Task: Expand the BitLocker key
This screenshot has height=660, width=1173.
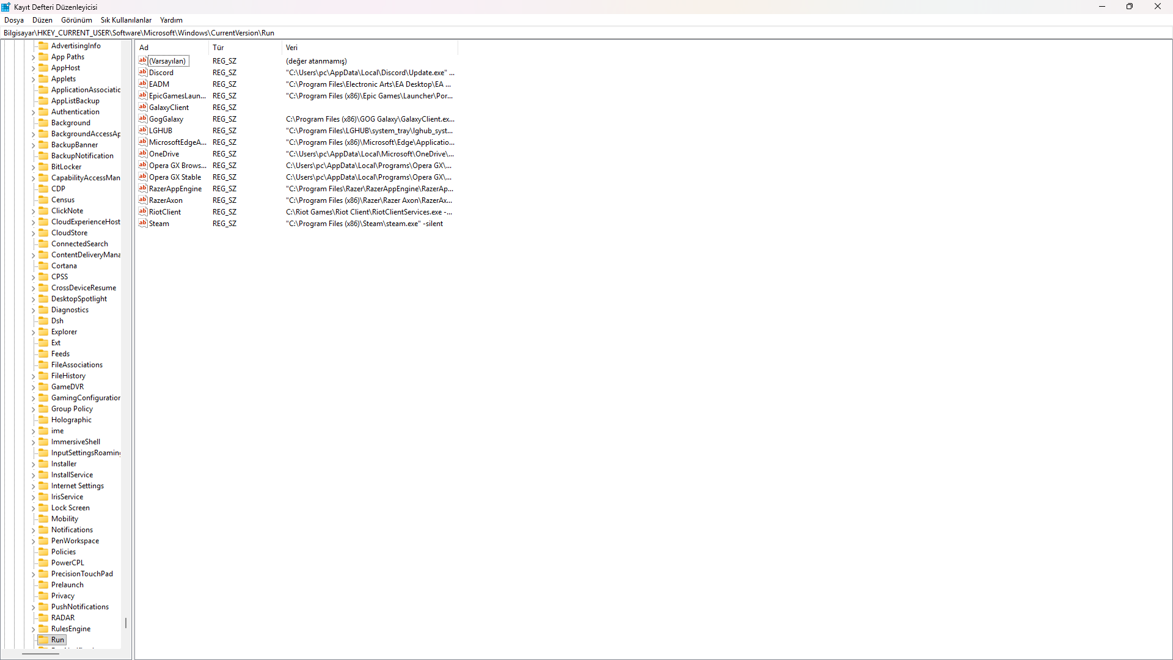Action: 33,167
